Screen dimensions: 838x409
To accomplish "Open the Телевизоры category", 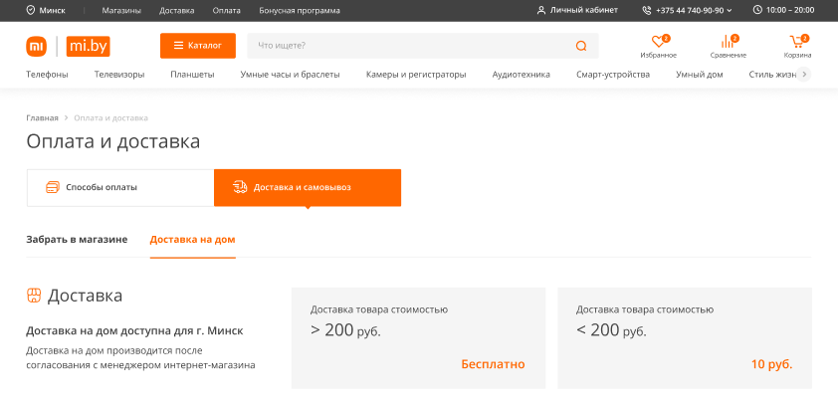I will (119, 75).
